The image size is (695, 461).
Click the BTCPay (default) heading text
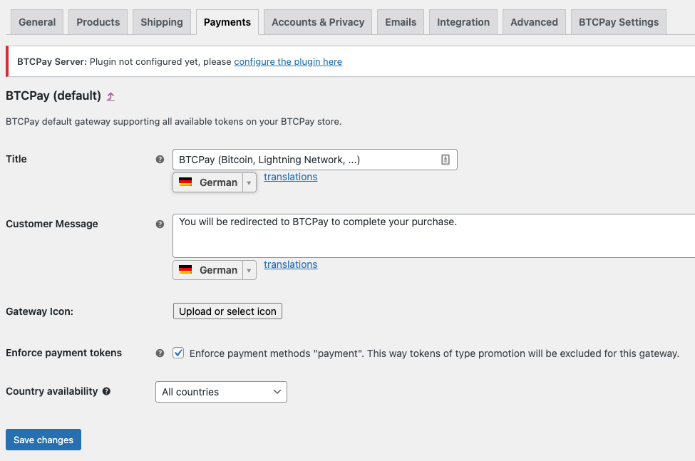click(53, 95)
